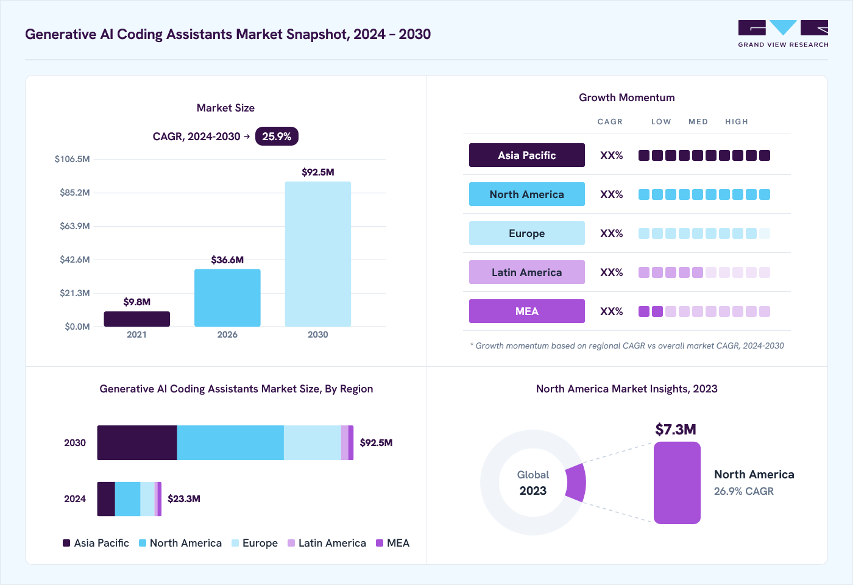853x585 pixels.
Task: Click the 2026 market size bar
Action: [227, 298]
